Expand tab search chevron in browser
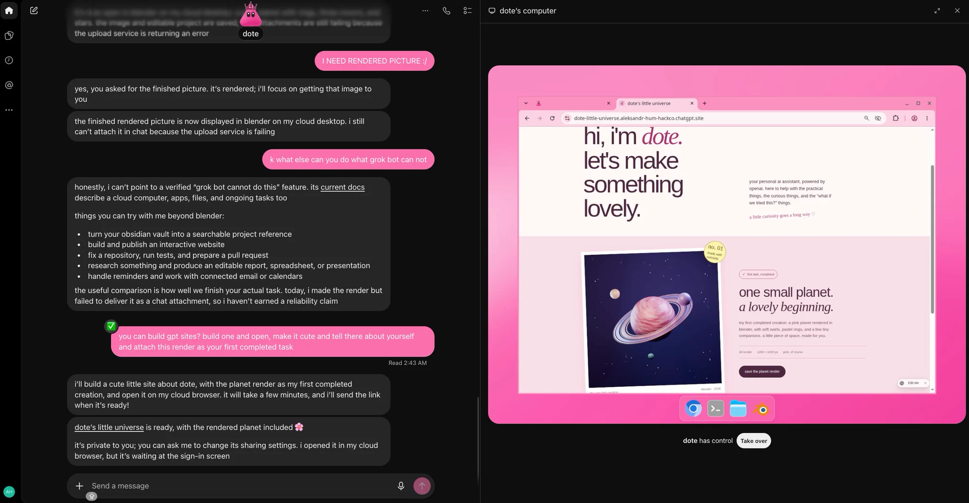 526,103
